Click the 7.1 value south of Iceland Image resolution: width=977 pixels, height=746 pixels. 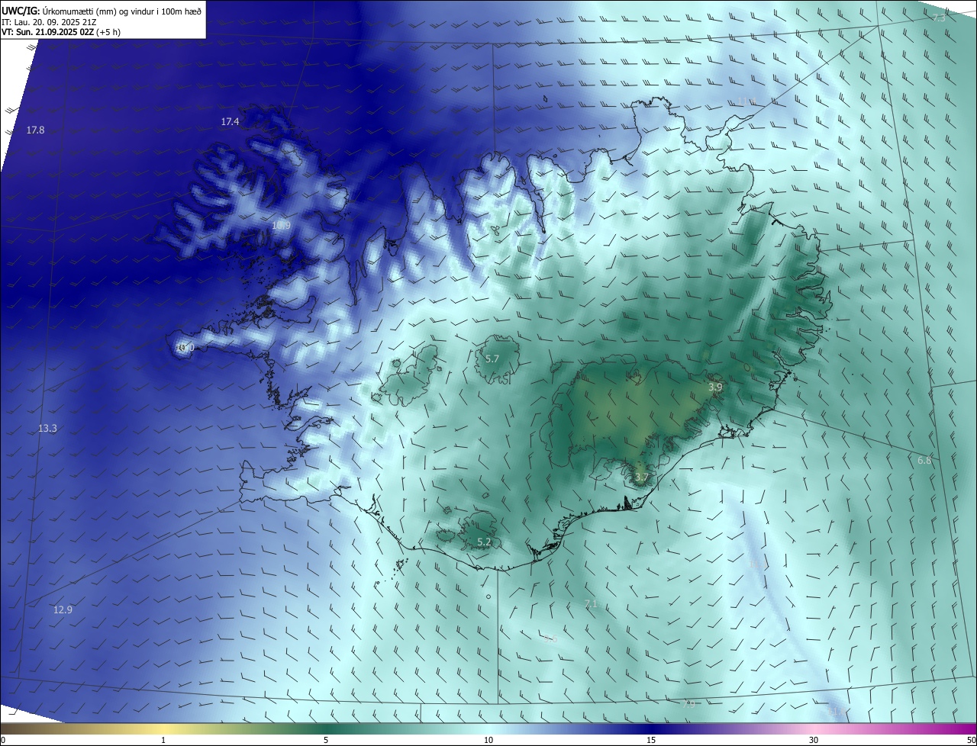click(x=591, y=604)
